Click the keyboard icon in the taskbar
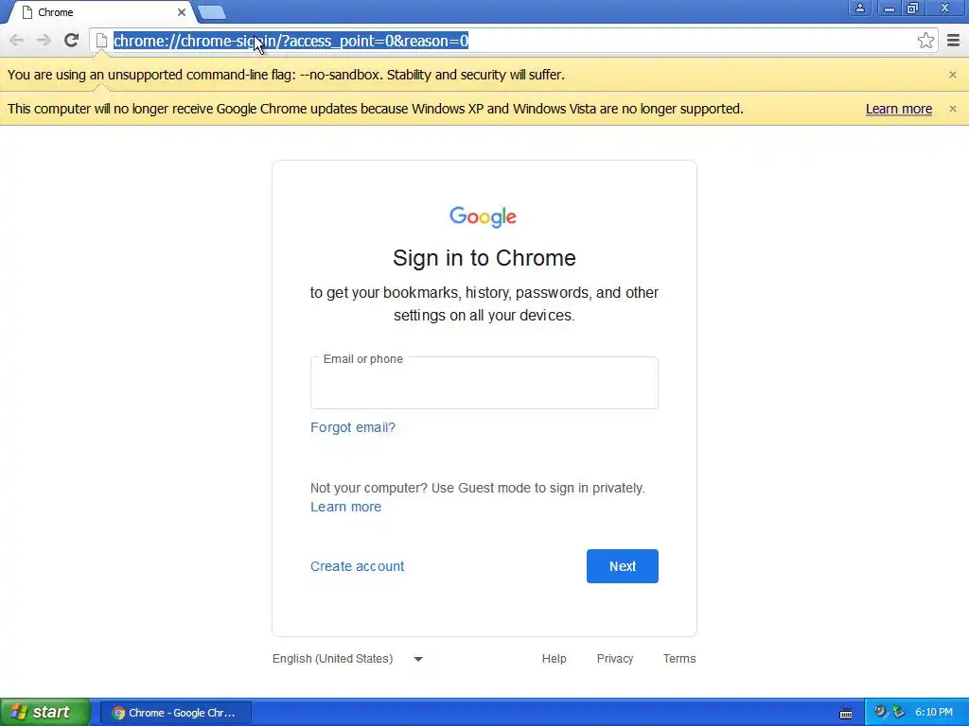The height and width of the screenshot is (726, 969). 846,714
